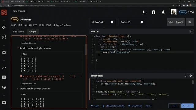Image resolution: width=196 pixels, height=110 pixels.
Task: Click the Sample Tests vertical scrollbar
Action: pyautogui.click(x=193, y=82)
